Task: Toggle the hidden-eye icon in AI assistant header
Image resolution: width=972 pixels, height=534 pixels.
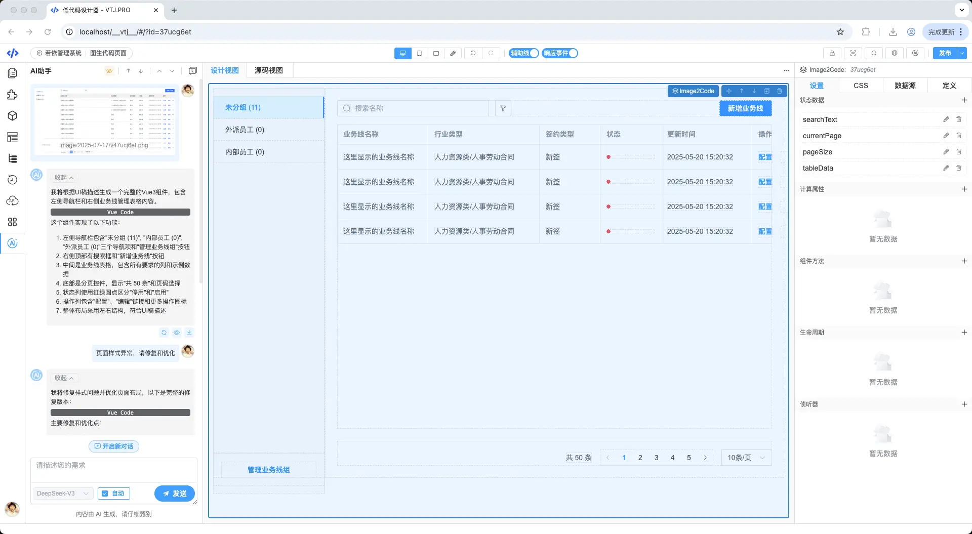Action: click(x=109, y=71)
